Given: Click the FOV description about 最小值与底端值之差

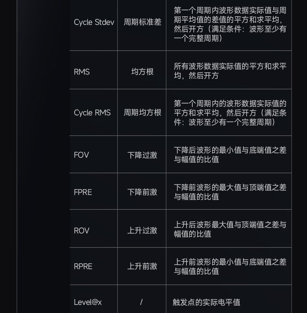Looking at the screenshot, I should pyautogui.click(x=230, y=155).
